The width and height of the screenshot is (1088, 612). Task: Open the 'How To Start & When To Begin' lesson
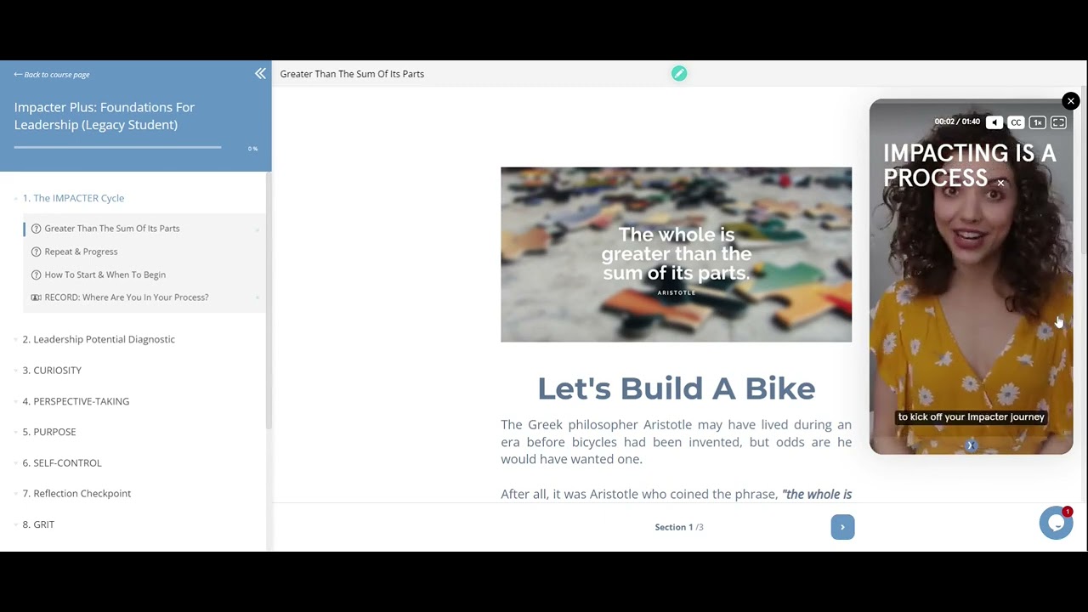[x=105, y=275]
